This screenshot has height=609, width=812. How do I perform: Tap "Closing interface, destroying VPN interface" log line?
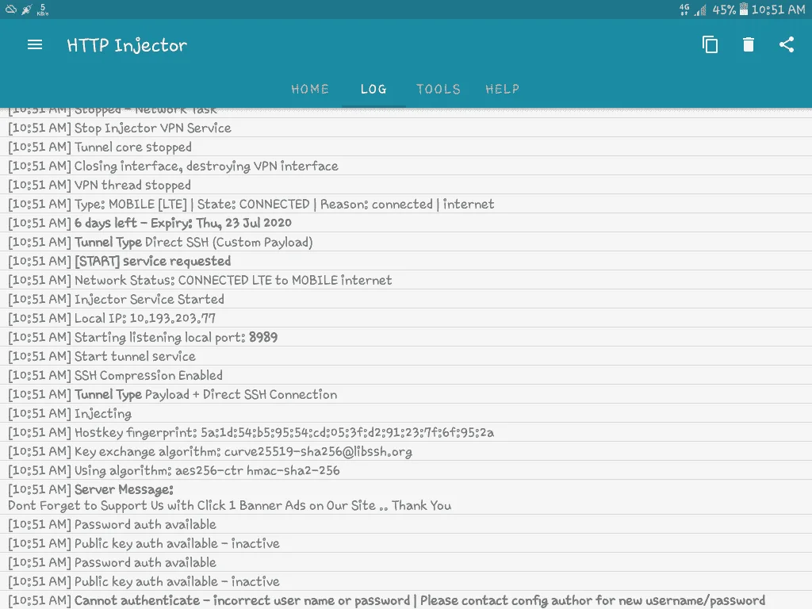click(x=406, y=167)
